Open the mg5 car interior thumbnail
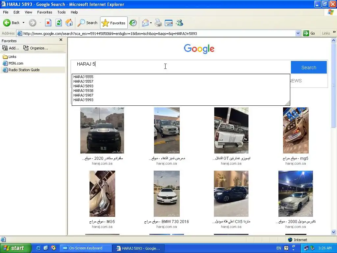The width and height of the screenshot is (337, 253). coord(296,130)
